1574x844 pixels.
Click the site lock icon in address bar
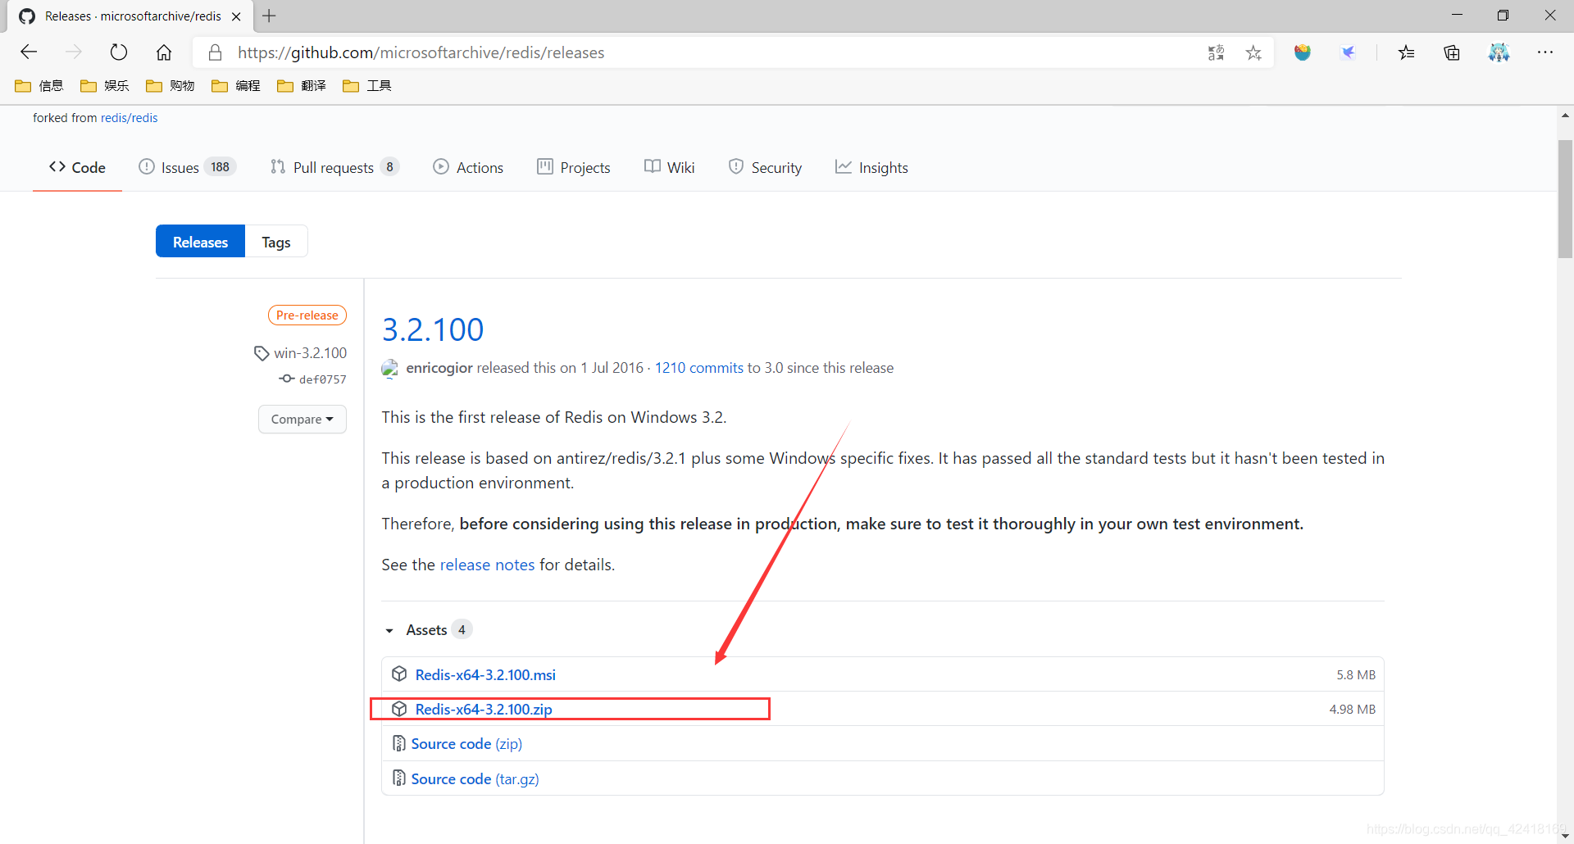pos(215,52)
